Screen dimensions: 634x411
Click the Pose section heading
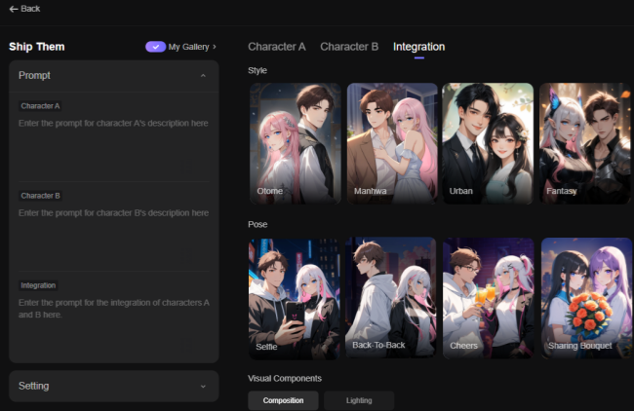pyautogui.click(x=258, y=224)
